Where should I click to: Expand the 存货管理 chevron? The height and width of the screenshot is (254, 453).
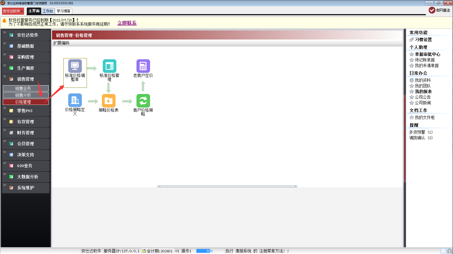coord(5,119)
